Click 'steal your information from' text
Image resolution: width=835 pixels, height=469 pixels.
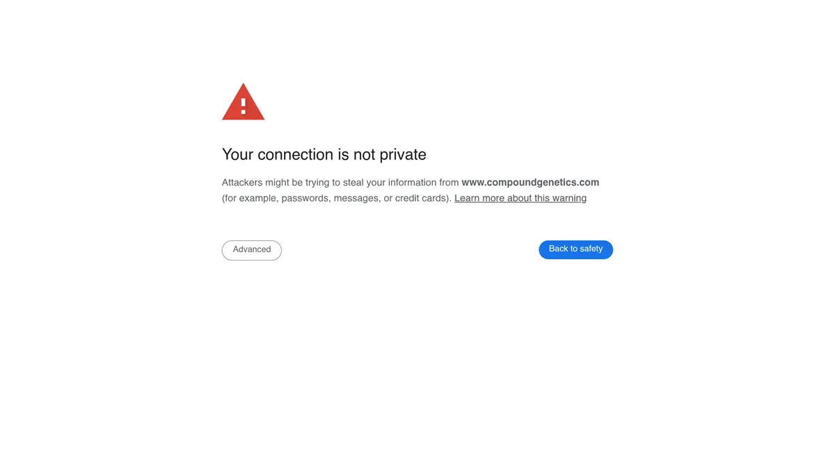point(401,183)
